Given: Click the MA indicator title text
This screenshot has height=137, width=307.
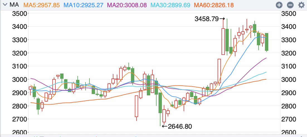Looking at the screenshot, I should coord(13,5).
